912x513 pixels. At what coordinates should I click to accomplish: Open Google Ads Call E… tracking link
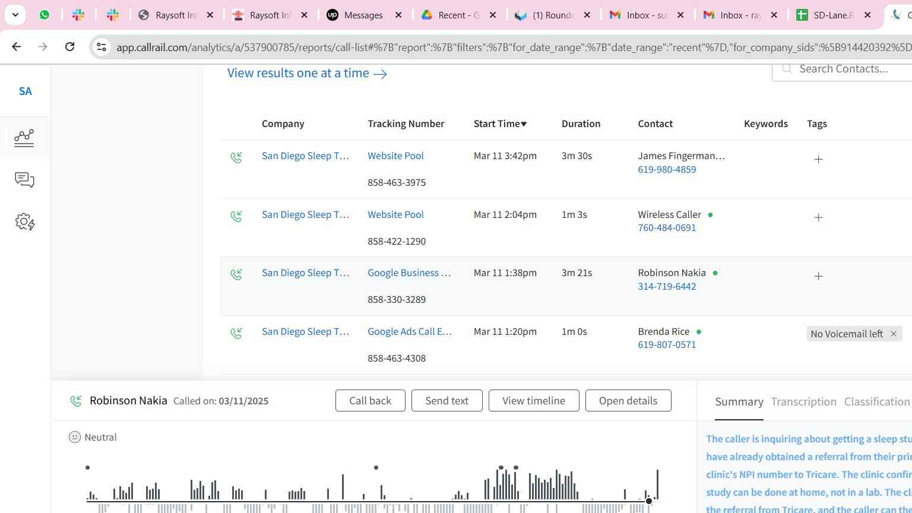point(410,331)
